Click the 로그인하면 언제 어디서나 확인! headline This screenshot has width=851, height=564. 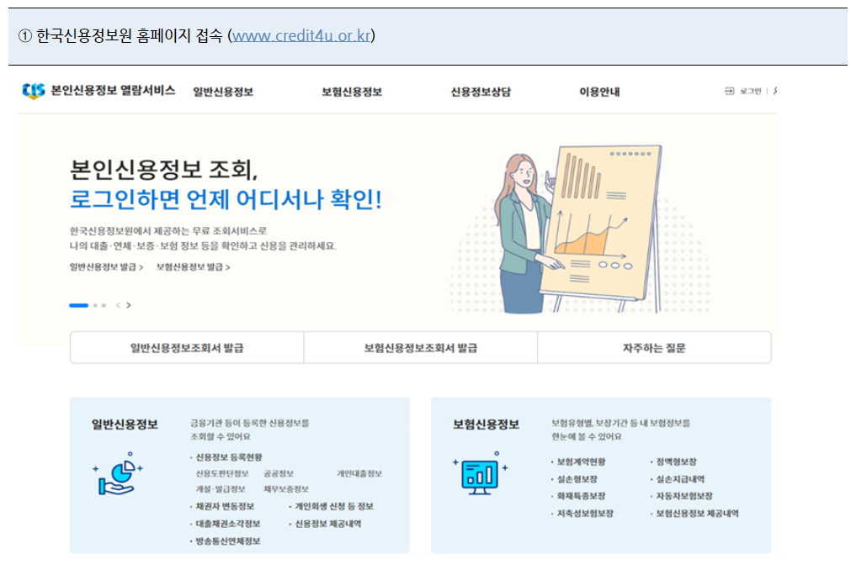(x=226, y=199)
